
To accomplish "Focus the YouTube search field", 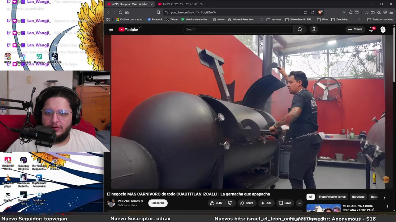I will coord(238,29).
